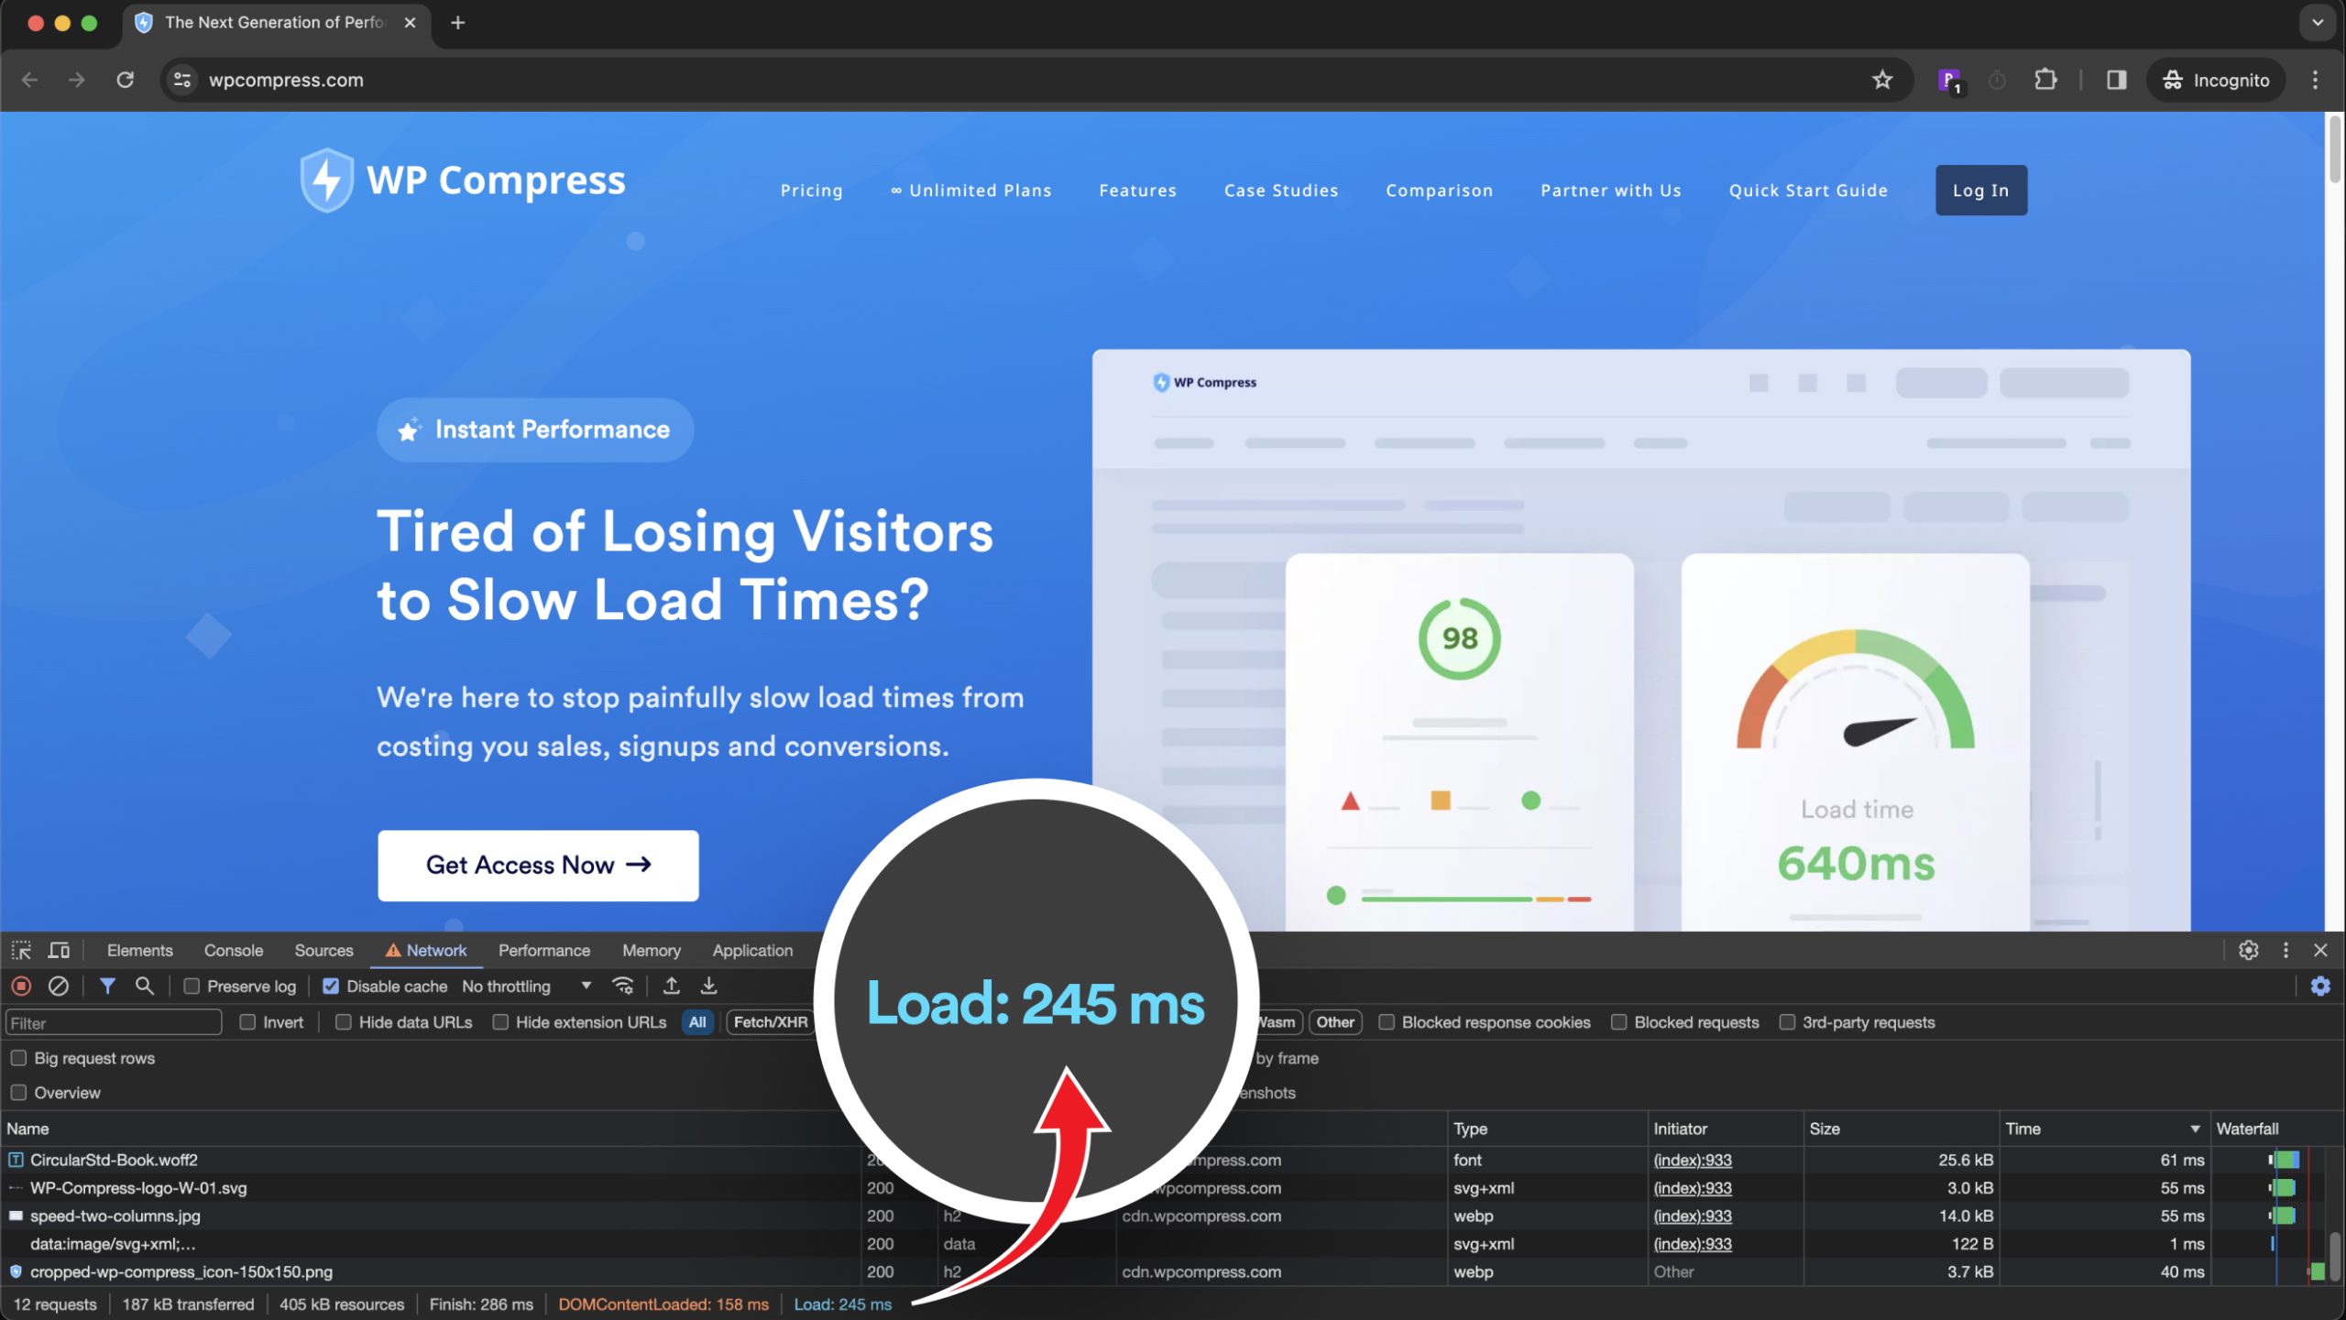
Task: Open network conditions wifi icon
Action: tap(623, 986)
